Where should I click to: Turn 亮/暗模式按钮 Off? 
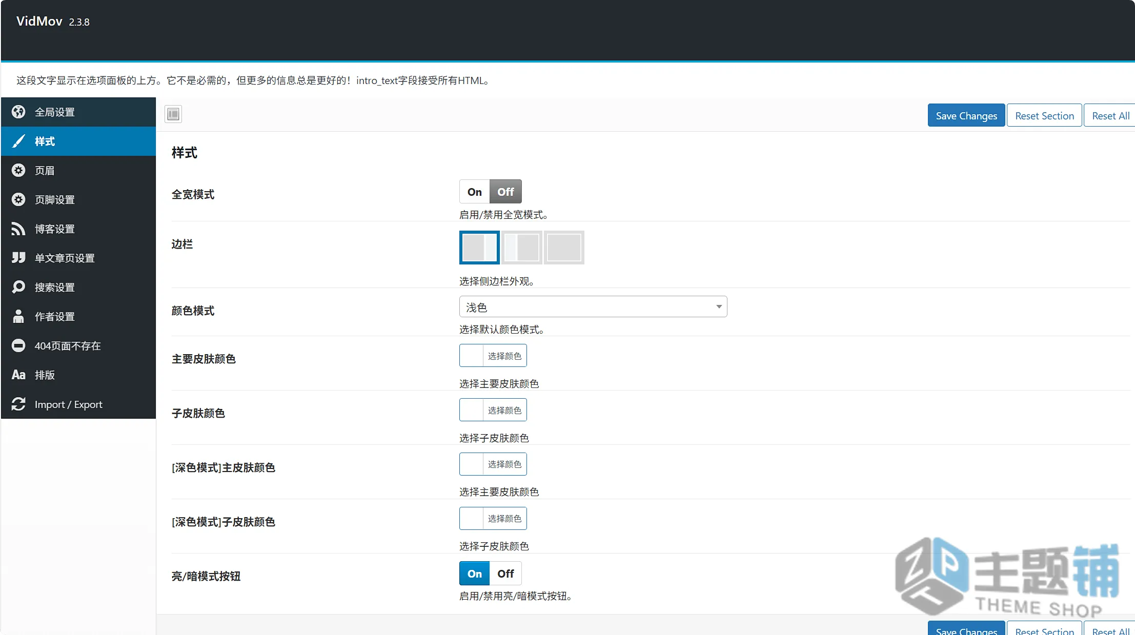505,573
